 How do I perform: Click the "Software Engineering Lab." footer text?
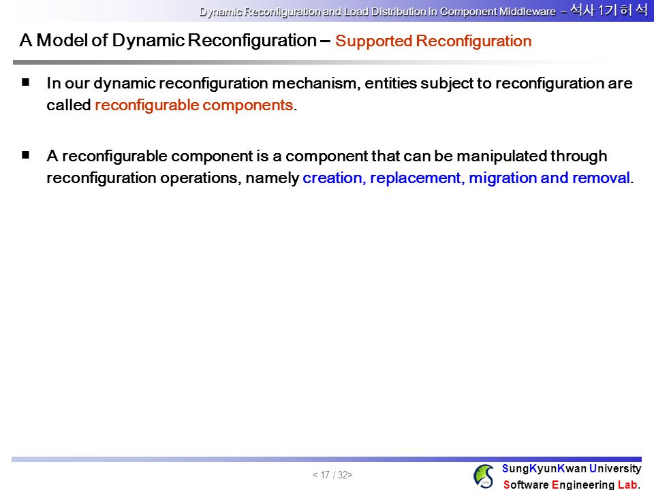[x=572, y=485]
